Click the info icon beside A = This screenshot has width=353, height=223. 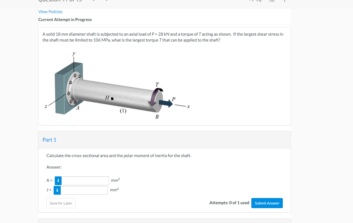pyautogui.click(x=58, y=181)
